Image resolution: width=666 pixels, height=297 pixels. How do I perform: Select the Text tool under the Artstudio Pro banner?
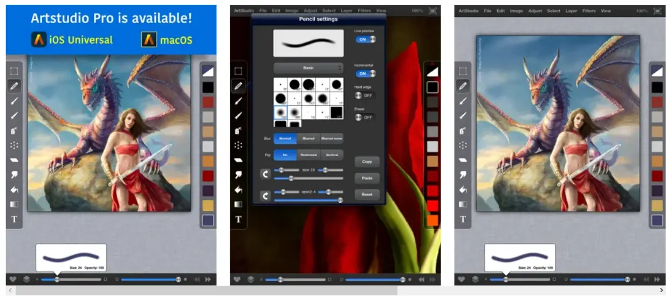[x=14, y=219]
